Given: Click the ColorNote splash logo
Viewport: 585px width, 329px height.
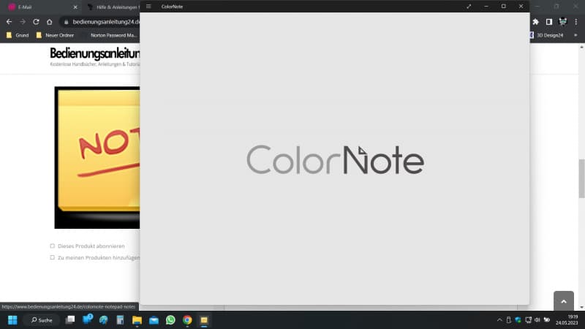Looking at the screenshot, I should (x=335, y=159).
